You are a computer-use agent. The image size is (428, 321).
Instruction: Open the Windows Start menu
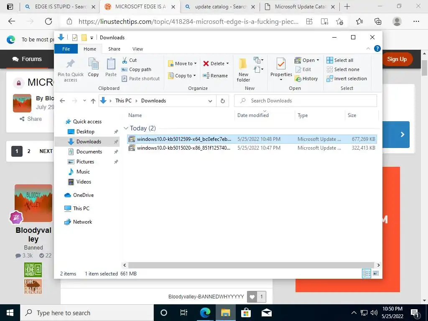(x=10, y=313)
